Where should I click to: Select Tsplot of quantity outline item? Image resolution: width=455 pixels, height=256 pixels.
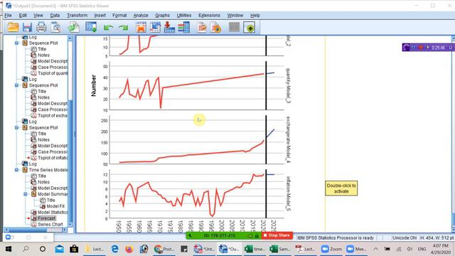pos(53,73)
